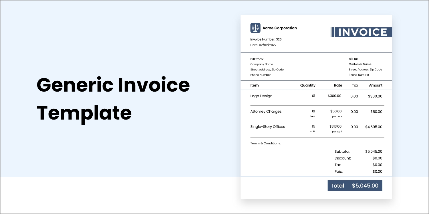The height and width of the screenshot is (214, 429).
Task: Click the $4,695.00 amount value
Action: pyautogui.click(x=374, y=127)
